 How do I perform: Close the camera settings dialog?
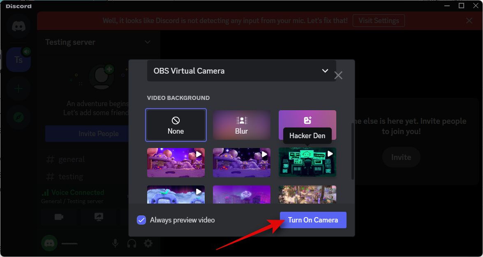pos(338,75)
